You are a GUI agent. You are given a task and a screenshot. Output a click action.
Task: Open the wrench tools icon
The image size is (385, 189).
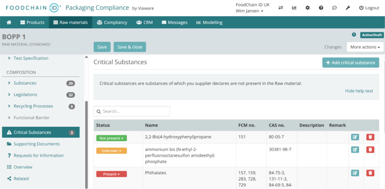click(x=348, y=8)
